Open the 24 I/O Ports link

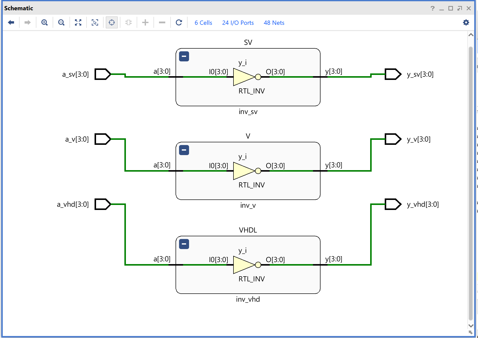[238, 23]
